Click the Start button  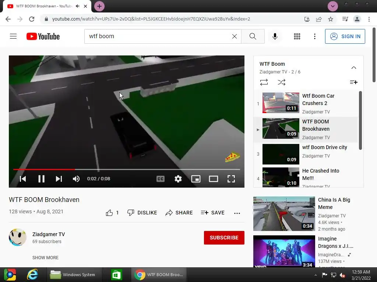click(x=10, y=275)
